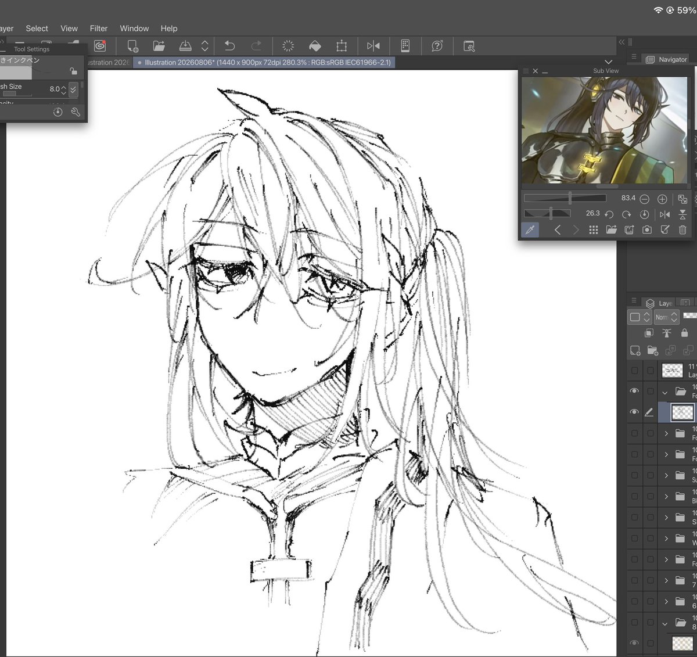Click the selected layer thumbnail in Layer palette

pos(682,412)
